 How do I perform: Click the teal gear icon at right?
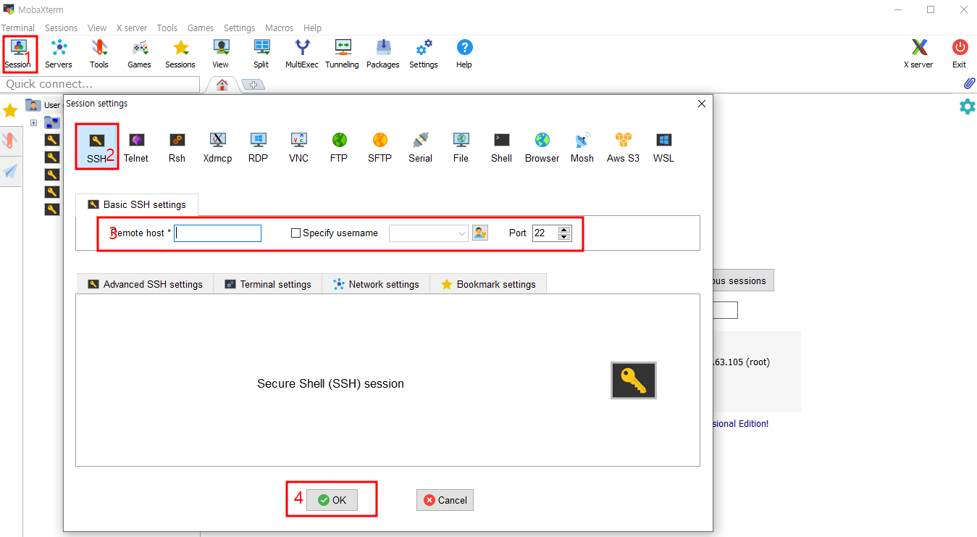pos(967,107)
